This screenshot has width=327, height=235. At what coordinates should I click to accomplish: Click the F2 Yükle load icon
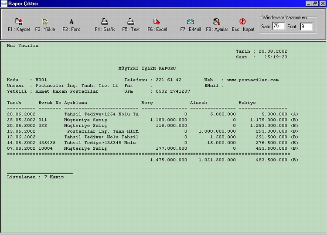click(x=45, y=21)
